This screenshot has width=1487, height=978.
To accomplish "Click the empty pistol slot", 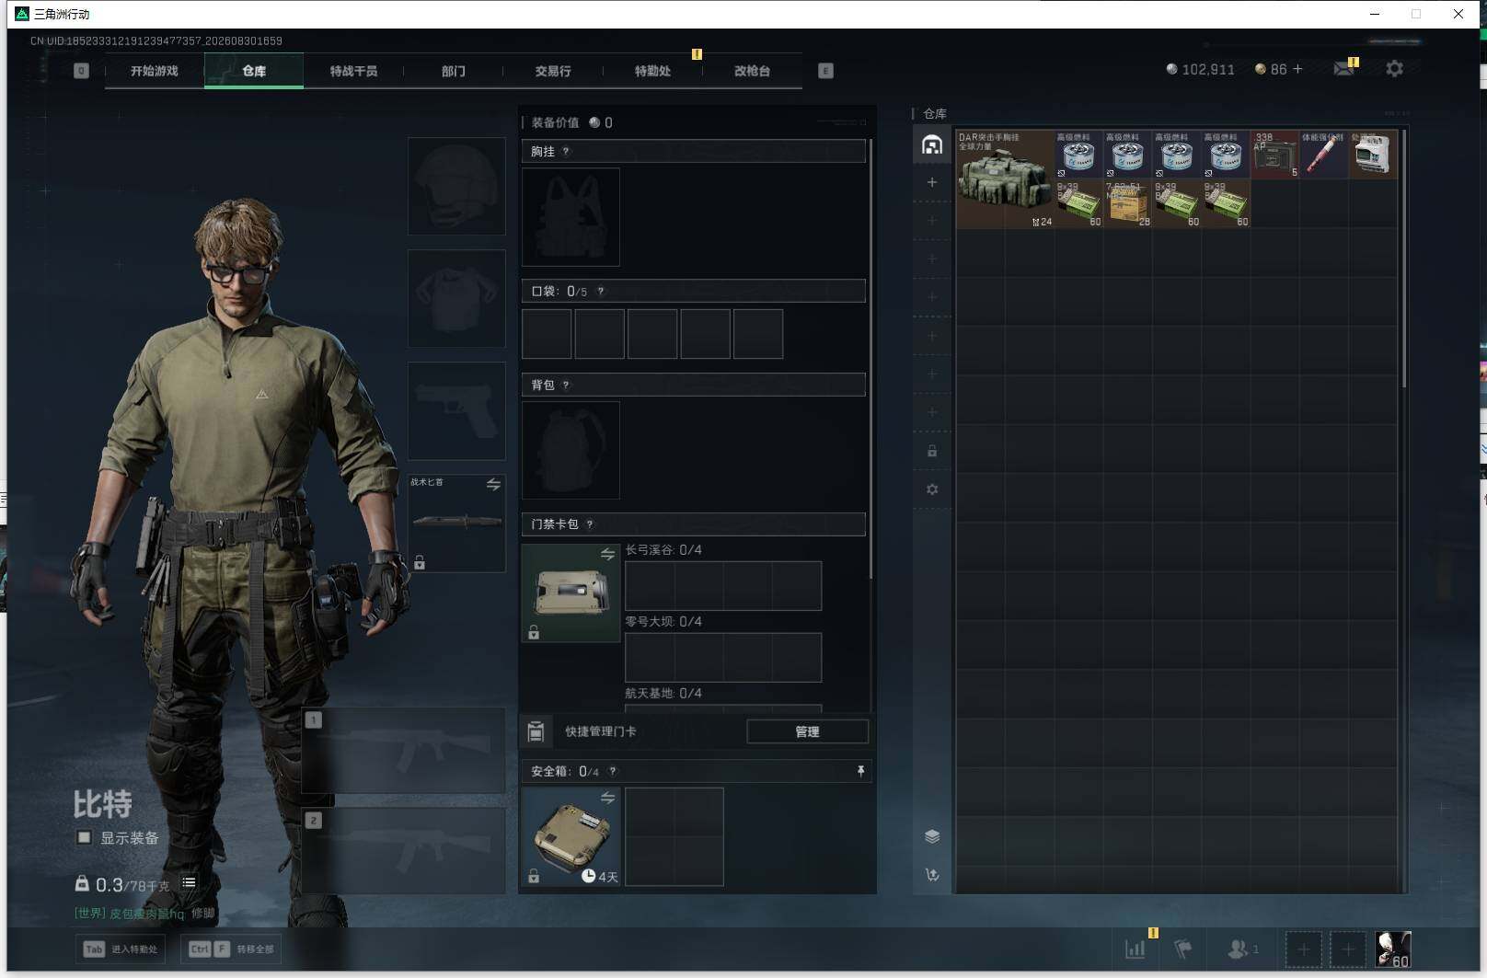I will [456, 410].
